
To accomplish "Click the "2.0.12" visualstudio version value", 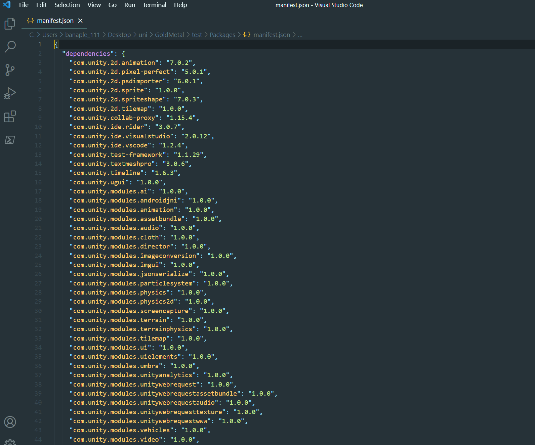I will pyautogui.click(x=196, y=136).
